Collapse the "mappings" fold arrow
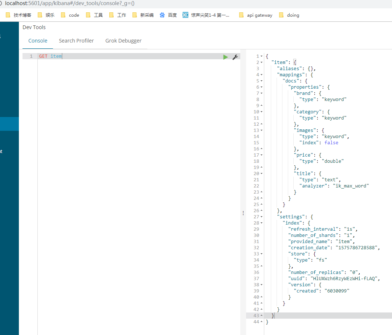The image size is (392, 335). [261, 74]
